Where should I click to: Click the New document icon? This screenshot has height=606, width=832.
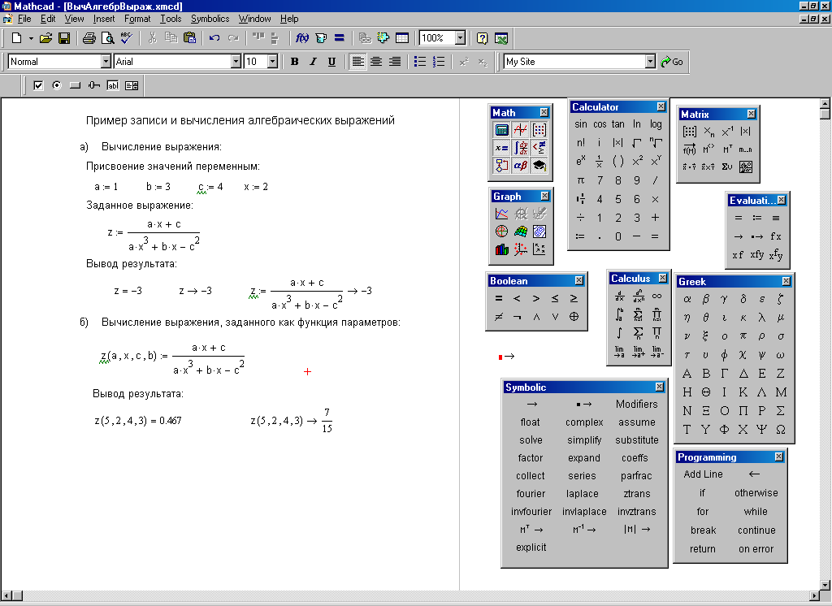pos(16,38)
